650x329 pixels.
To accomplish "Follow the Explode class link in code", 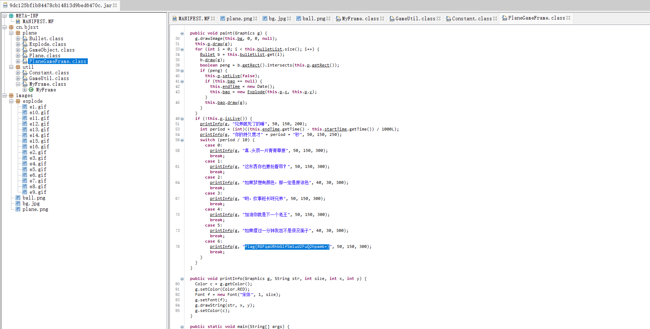I will coord(256,92).
